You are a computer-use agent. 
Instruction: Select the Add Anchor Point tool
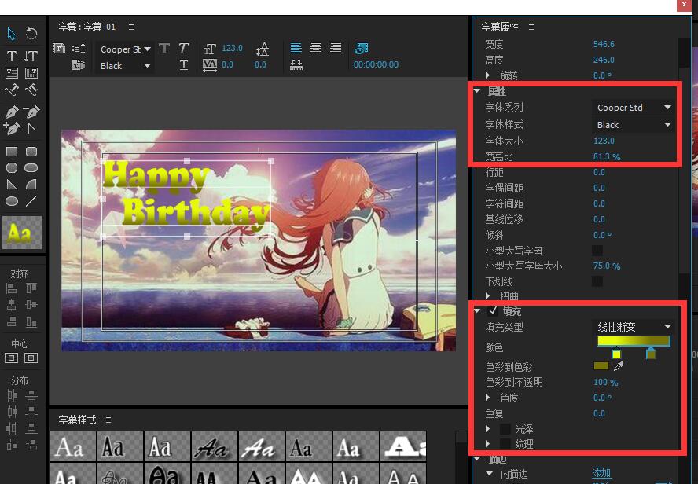click(x=12, y=129)
